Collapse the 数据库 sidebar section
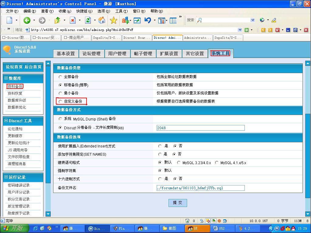 [x=6, y=78]
